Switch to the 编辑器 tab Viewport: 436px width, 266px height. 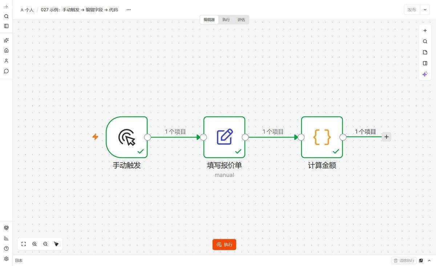coord(209,20)
